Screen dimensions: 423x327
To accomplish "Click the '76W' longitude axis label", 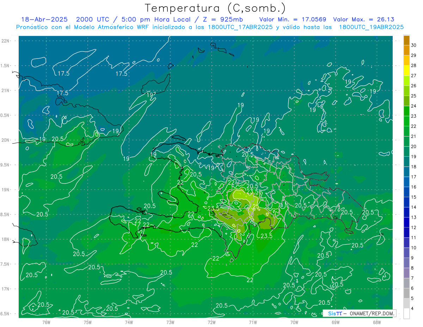I will [46, 322].
